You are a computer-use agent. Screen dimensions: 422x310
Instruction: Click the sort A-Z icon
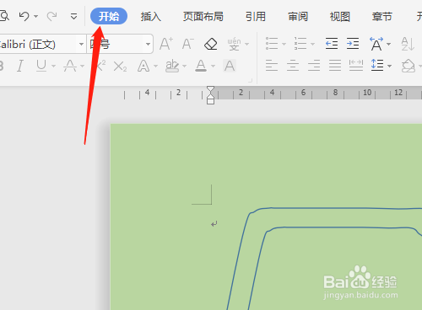[408, 44]
